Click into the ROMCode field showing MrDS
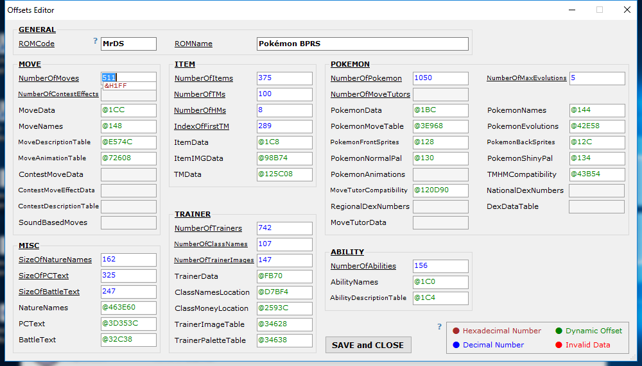642x366 pixels. point(128,44)
